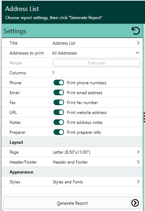Screen dimensions: 145x211
Task: Select the All Addresses value
Action: click(65, 53)
